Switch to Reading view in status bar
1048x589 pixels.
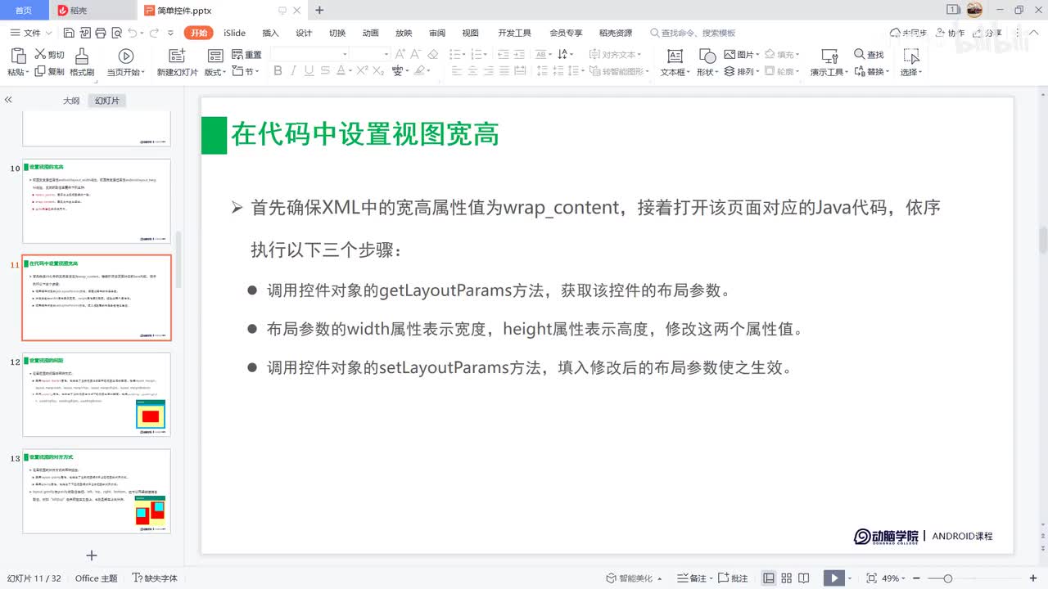pos(806,578)
